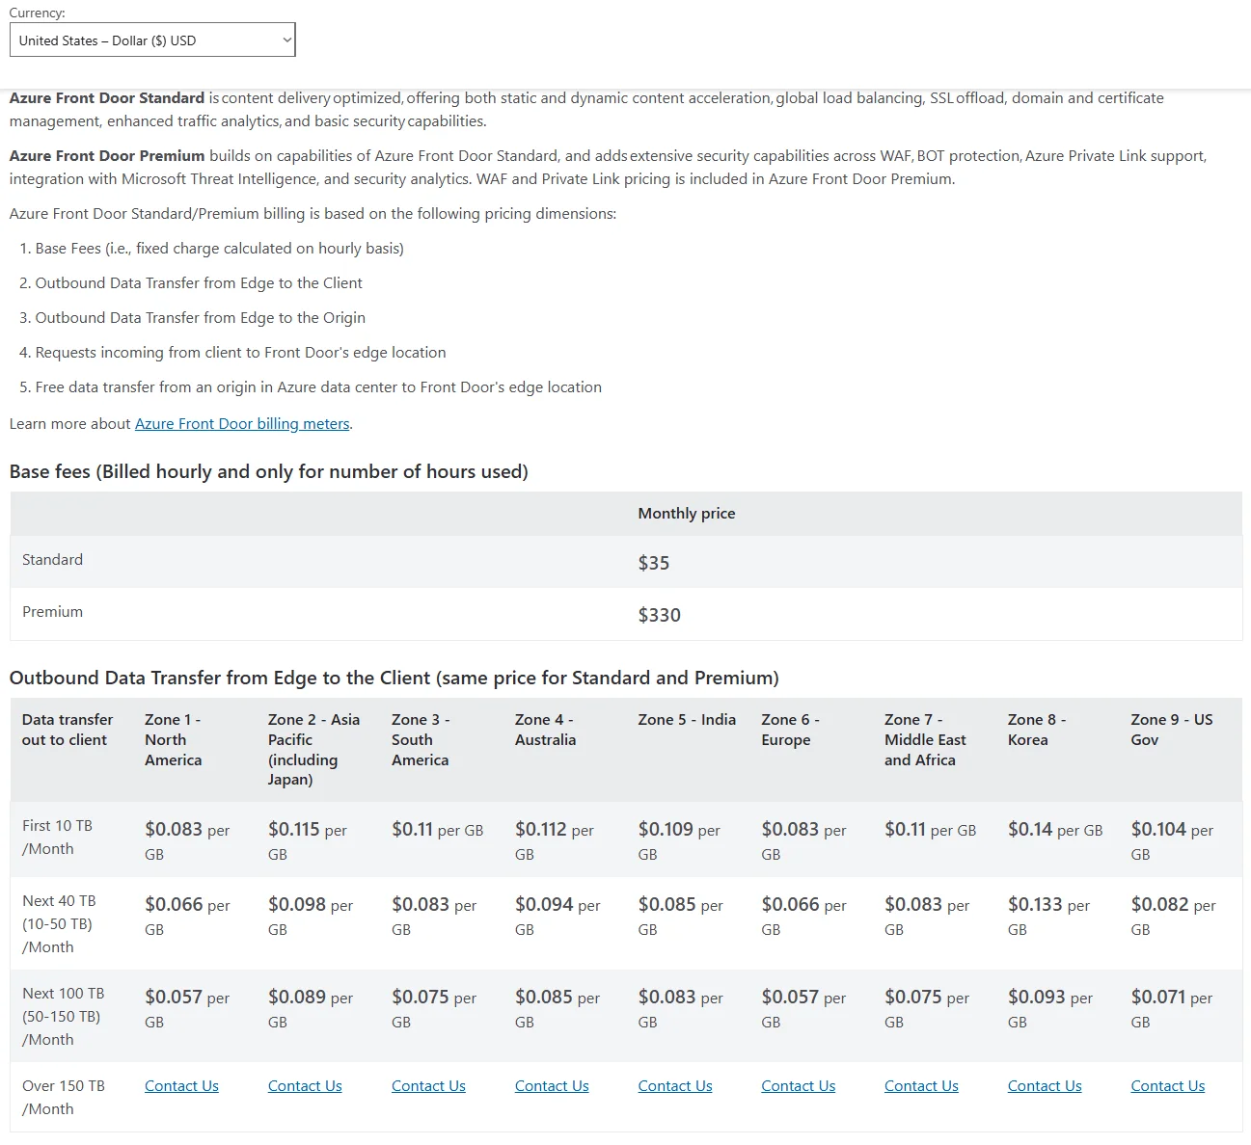Click the Zone 6 - Europe header

coord(790,730)
